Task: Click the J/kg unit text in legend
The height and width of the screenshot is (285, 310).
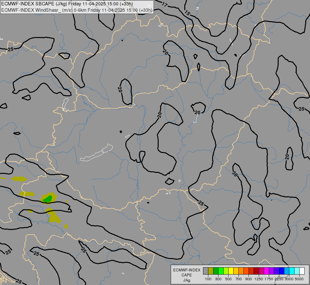Action: [x=187, y=280]
